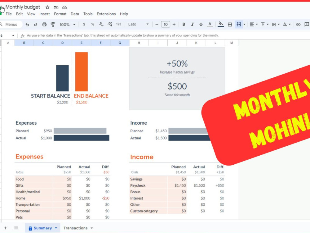
Task: Click the formula bar text
Action: click(122, 35)
